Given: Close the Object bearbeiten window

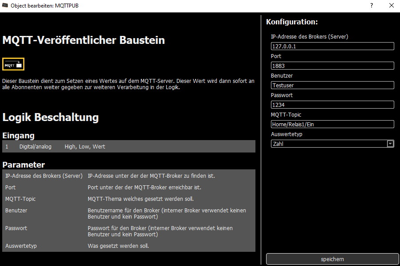Looking at the screenshot, I should pyautogui.click(x=391, y=6).
